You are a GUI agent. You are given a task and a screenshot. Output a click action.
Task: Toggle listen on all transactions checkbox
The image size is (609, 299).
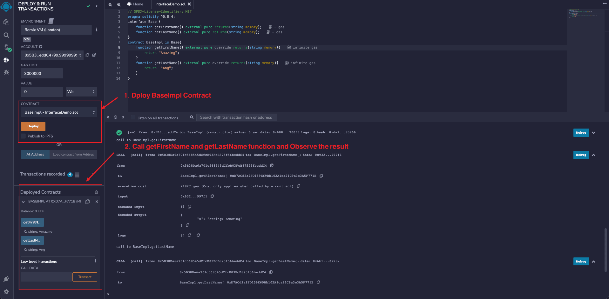[x=133, y=117]
